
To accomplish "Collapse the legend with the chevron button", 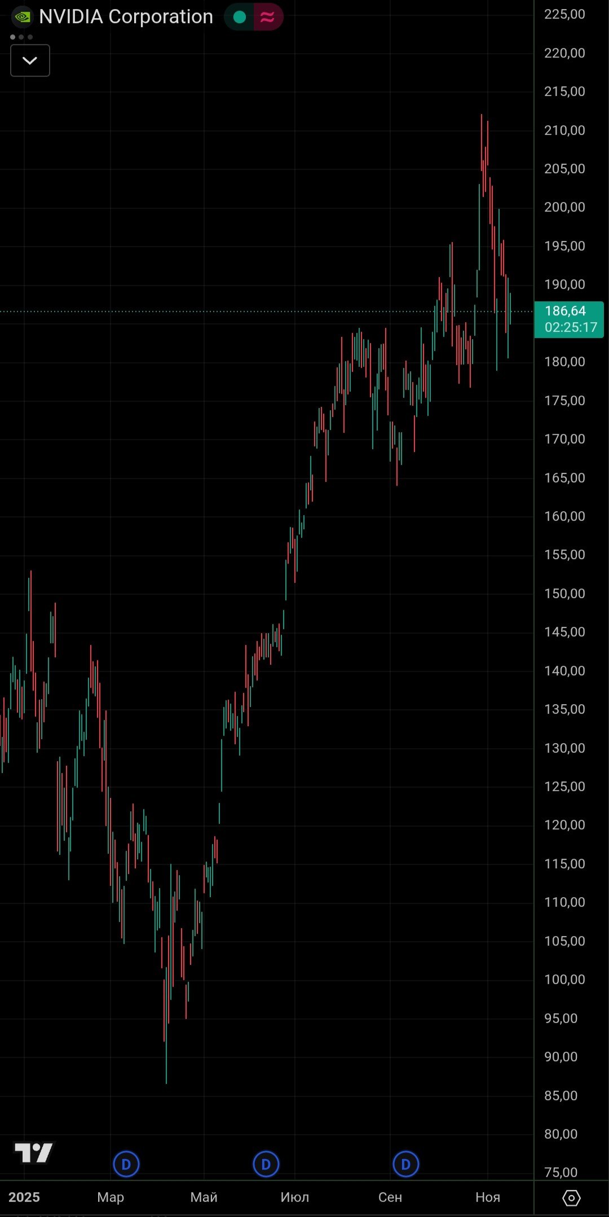I will coord(30,60).
